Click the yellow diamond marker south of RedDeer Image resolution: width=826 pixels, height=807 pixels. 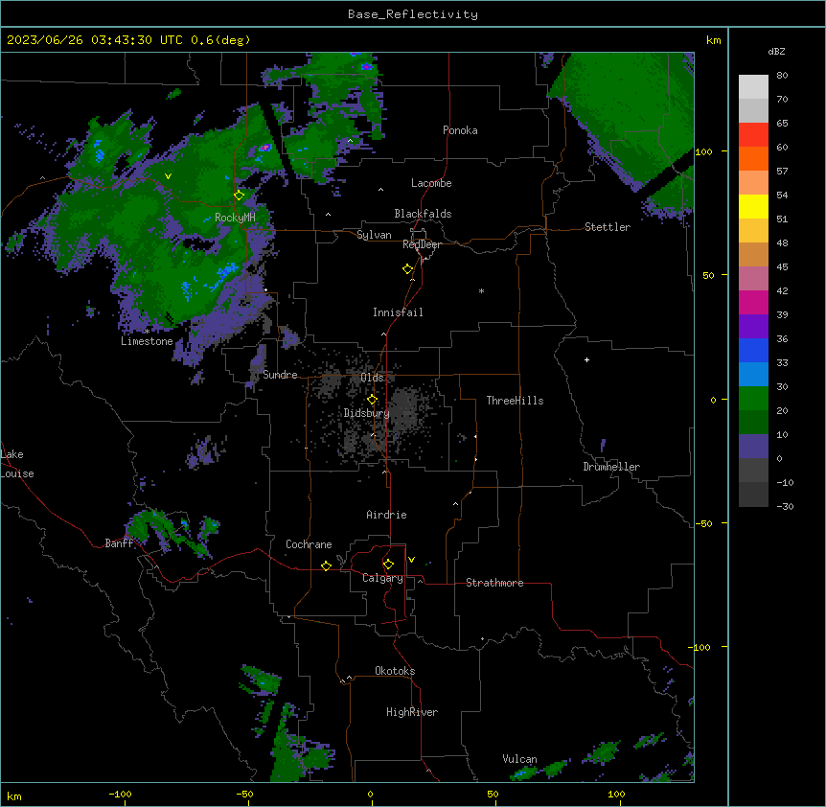408,269
